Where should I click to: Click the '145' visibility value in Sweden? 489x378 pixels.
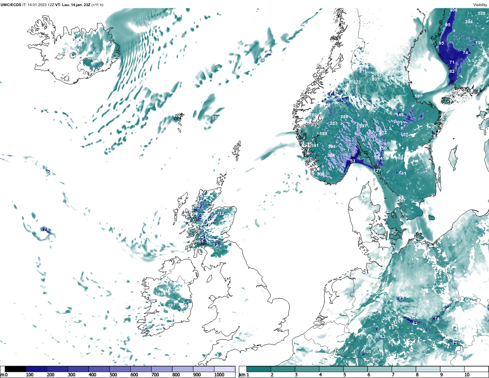pyautogui.click(x=400, y=115)
